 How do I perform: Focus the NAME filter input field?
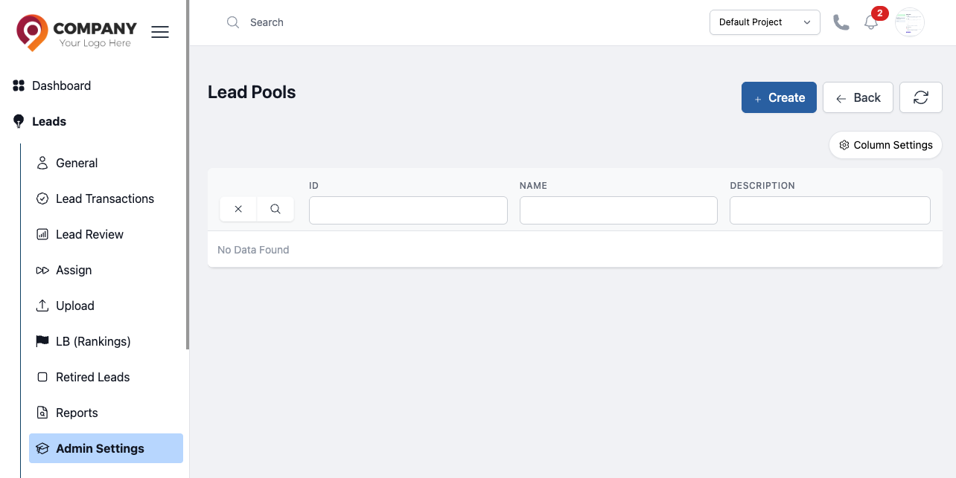pos(619,210)
